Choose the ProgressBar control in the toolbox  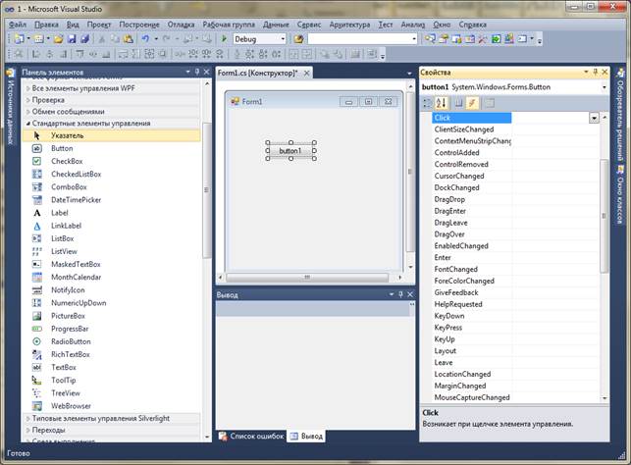pos(71,329)
